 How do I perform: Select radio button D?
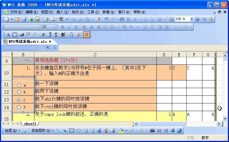coord(19,107)
